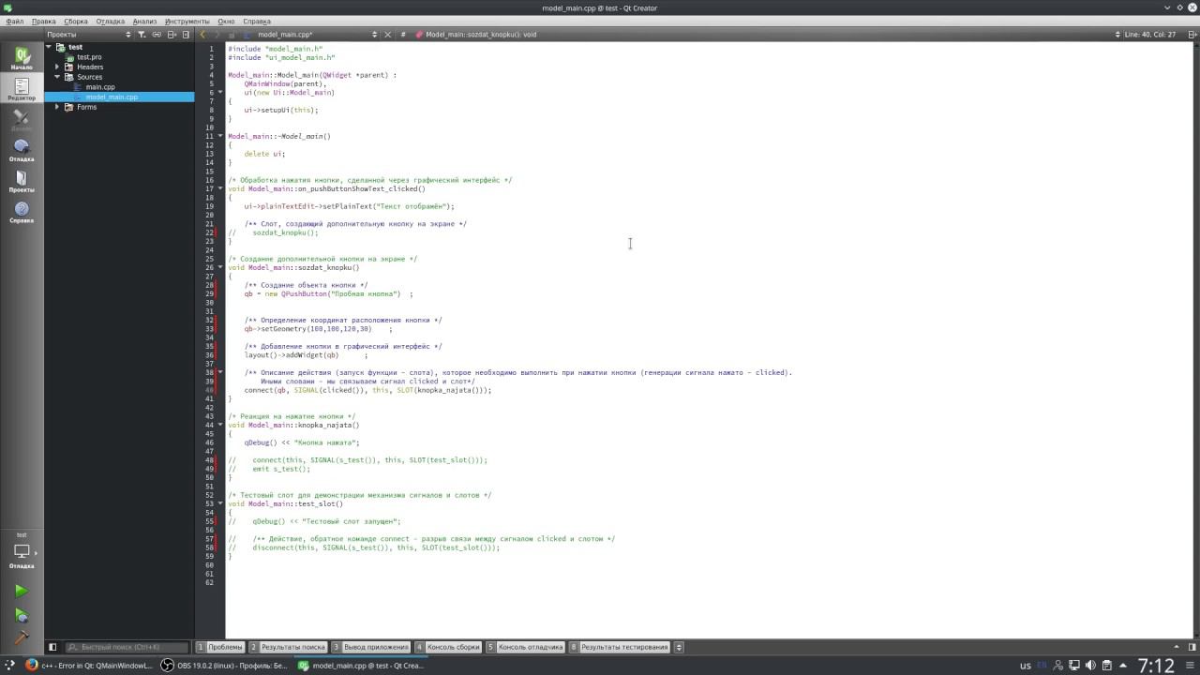Expand the Forms folder
Image resolution: width=1200 pixels, height=675 pixels.
click(57, 107)
